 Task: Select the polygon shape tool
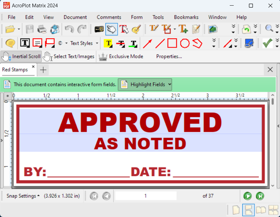197,43
